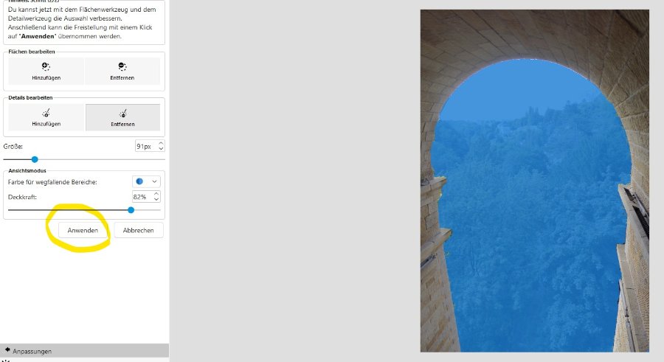Expand the Anpassungen section

point(84,350)
